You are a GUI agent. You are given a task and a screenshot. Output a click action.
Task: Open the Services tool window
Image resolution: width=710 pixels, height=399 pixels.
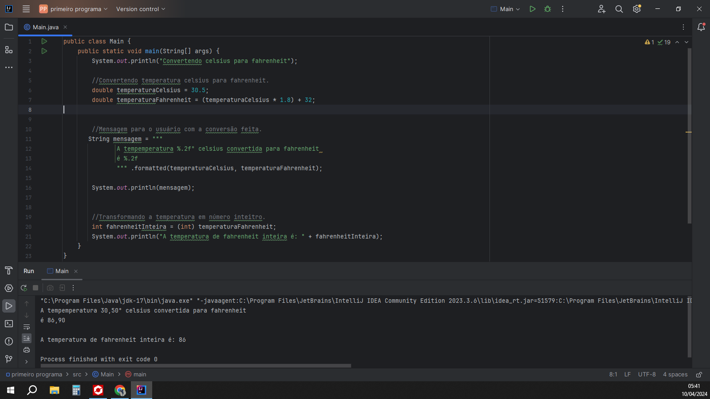(9, 288)
